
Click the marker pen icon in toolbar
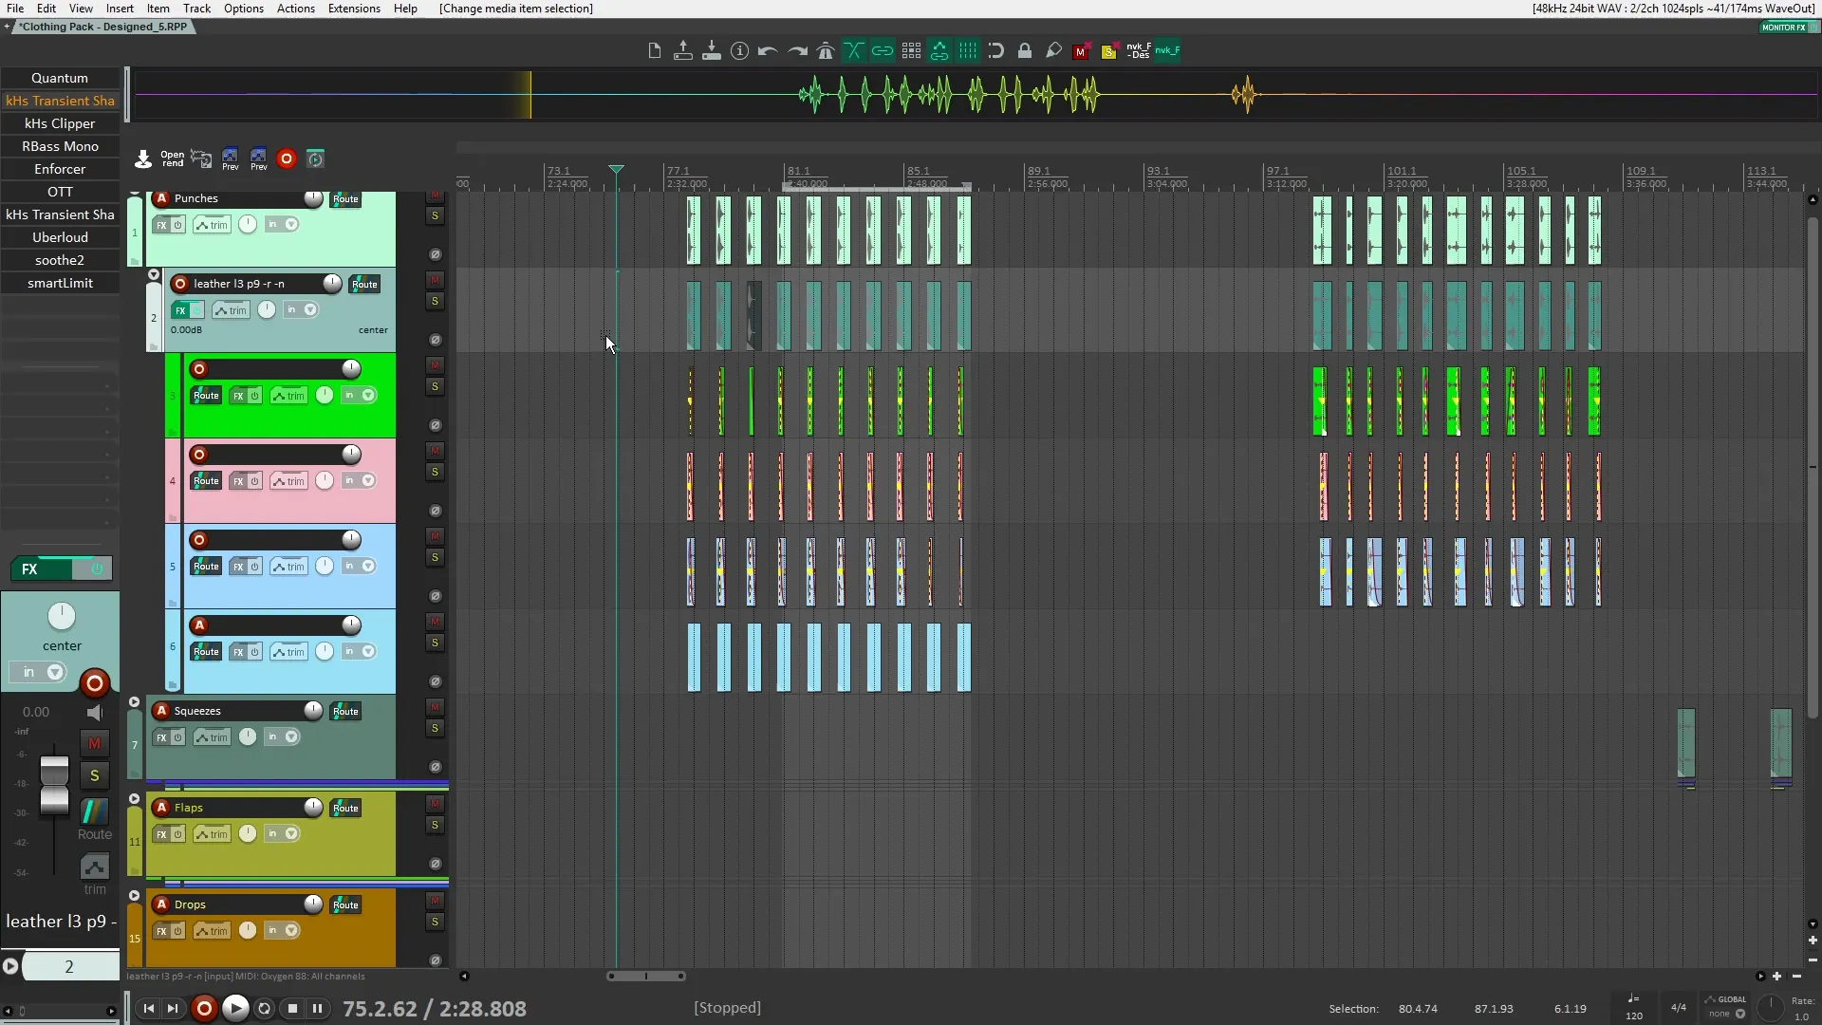(x=1053, y=51)
